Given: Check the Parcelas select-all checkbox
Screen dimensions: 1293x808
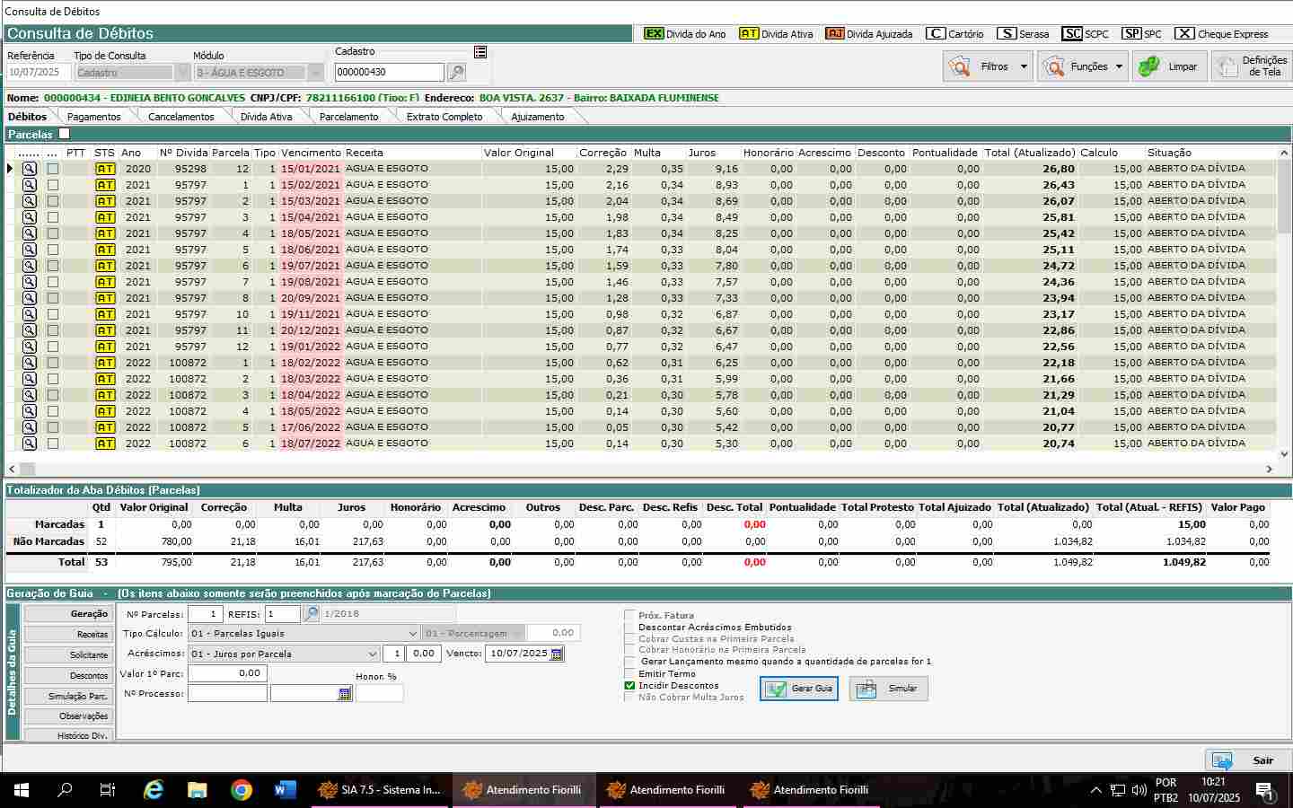Looking at the screenshot, I should tap(64, 134).
